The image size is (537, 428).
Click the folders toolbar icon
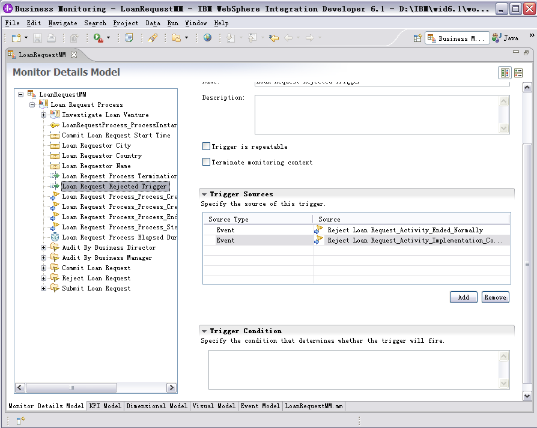pos(177,38)
